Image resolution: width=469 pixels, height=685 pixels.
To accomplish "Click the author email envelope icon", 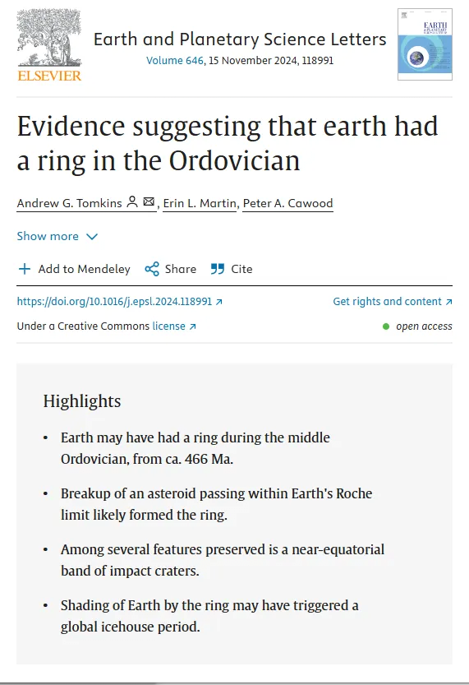I will (x=149, y=201).
